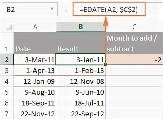Open the Name Box dropdown arrow
The height and width of the screenshot is (119, 163).
tap(52, 9)
